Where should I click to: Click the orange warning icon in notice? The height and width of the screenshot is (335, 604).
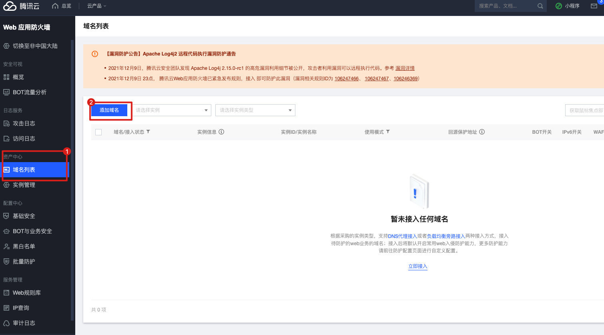[95, 54]
